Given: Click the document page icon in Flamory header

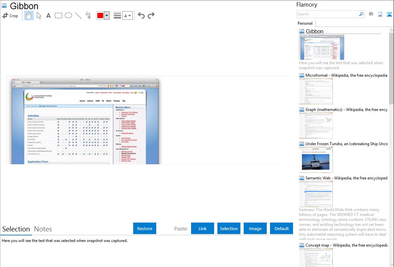Looking at the screenshot, I should click(x=380, y=14).
